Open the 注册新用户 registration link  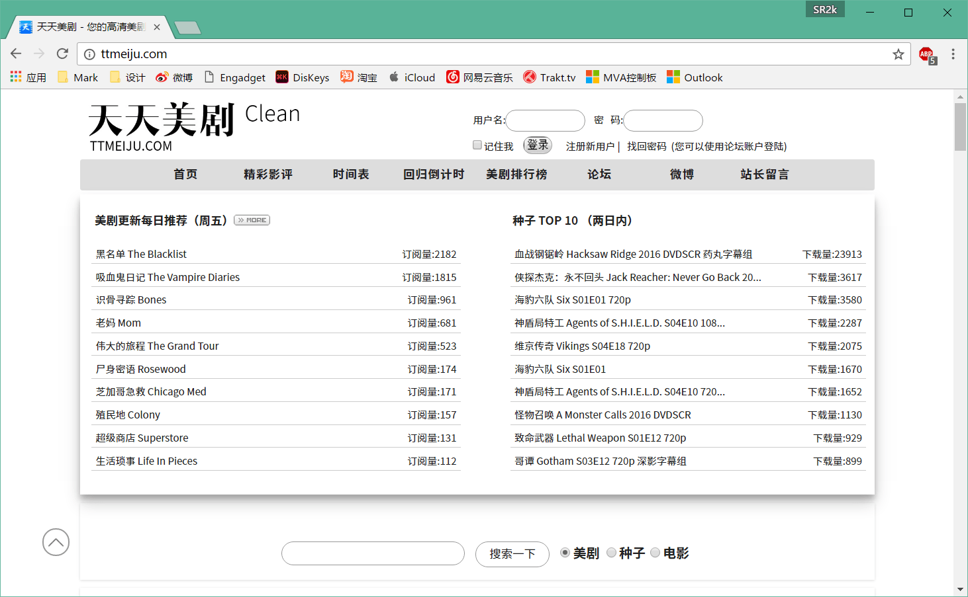[x=590, y=146]
